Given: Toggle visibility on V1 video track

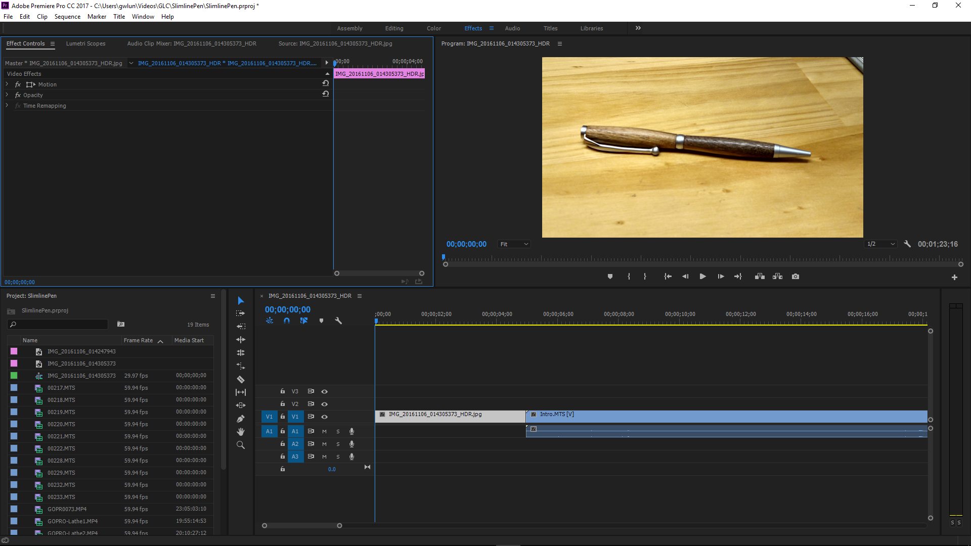Looking at the screenshot, I should click(x=324, y=417).
